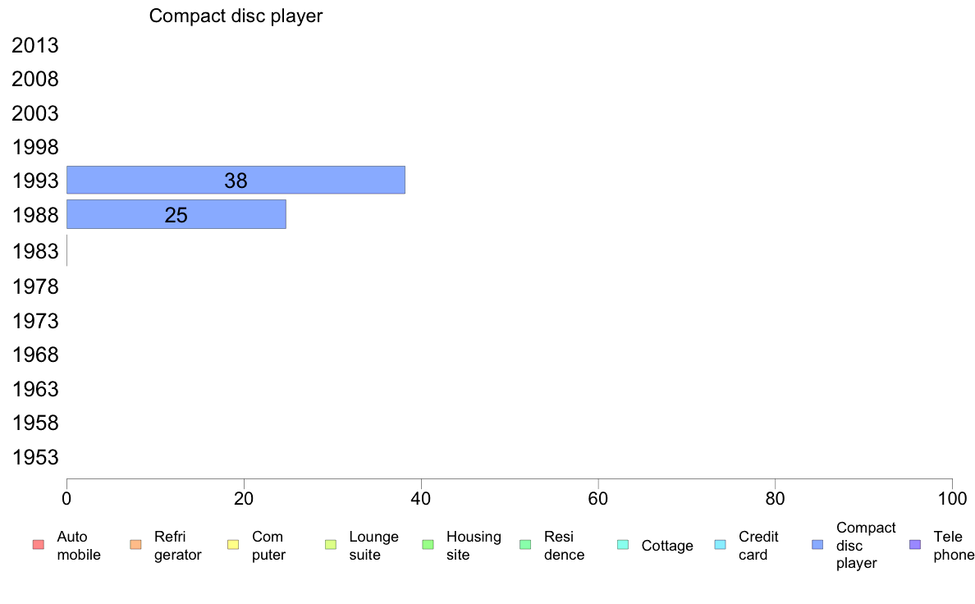Click the 1983 year label
The height and width of the screenshot is (604, 975).
[x=34, y=250]
